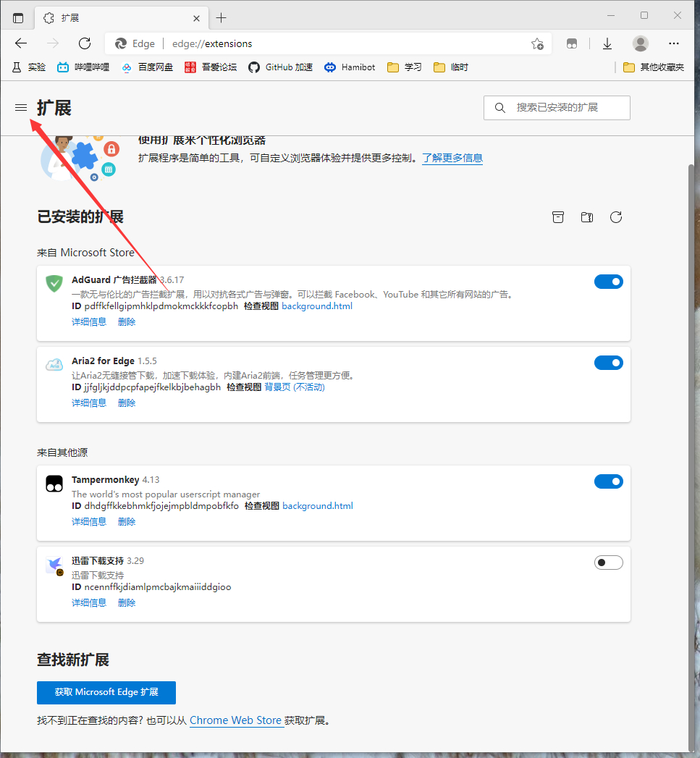
Task: Click 删除 for Tampermonkey
Action: coord(127,521)
